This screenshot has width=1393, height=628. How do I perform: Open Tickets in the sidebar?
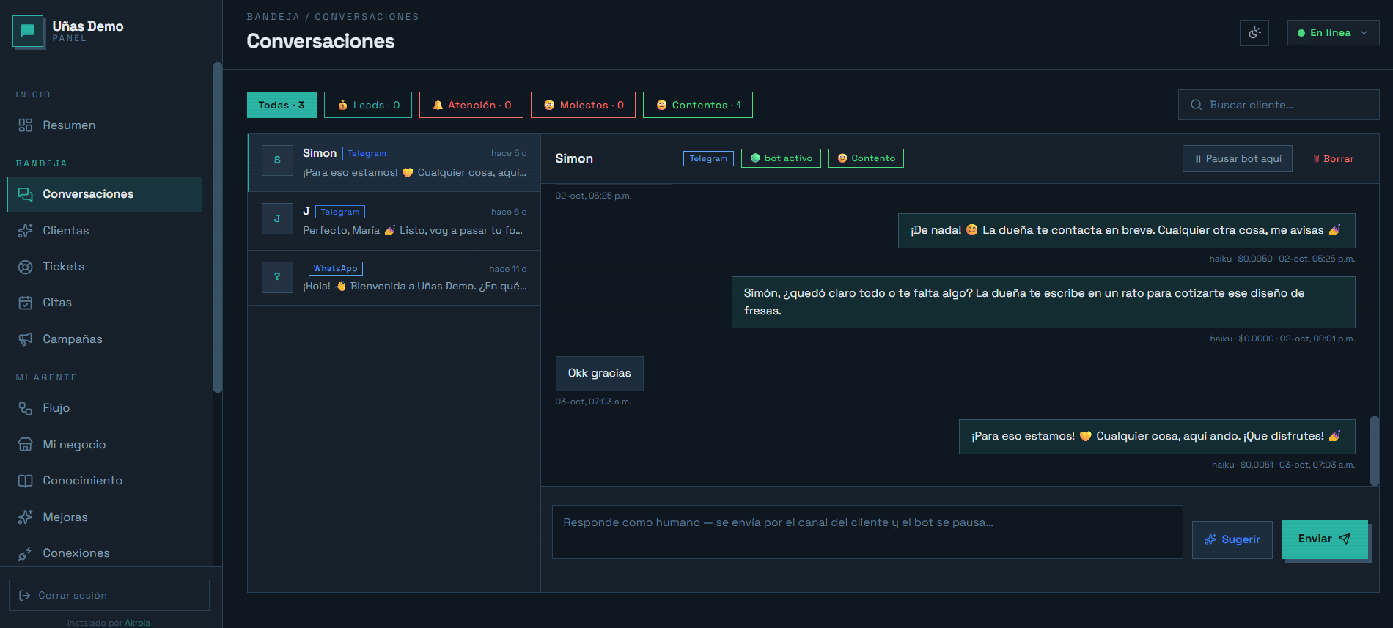point(105,267)
